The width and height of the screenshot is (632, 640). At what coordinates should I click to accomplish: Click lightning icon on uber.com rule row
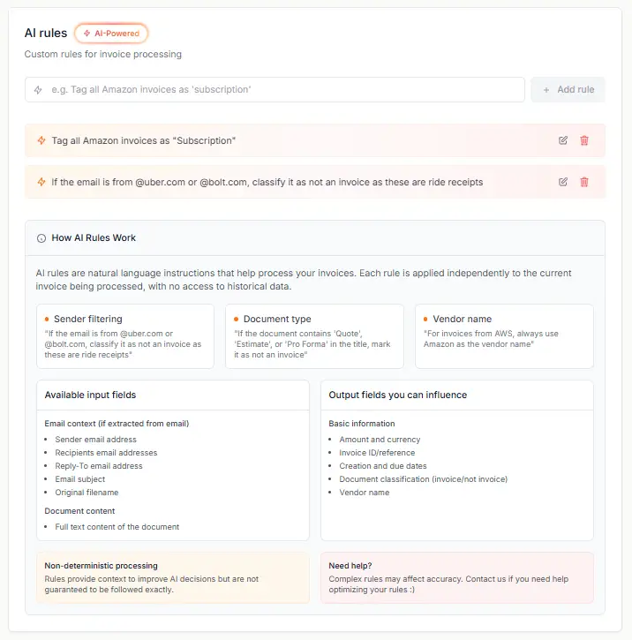41,182
